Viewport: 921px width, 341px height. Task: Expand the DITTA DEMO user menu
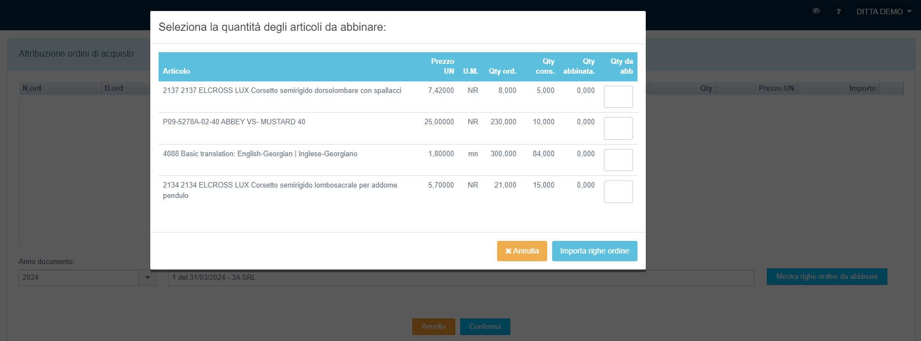click(884, 12)
